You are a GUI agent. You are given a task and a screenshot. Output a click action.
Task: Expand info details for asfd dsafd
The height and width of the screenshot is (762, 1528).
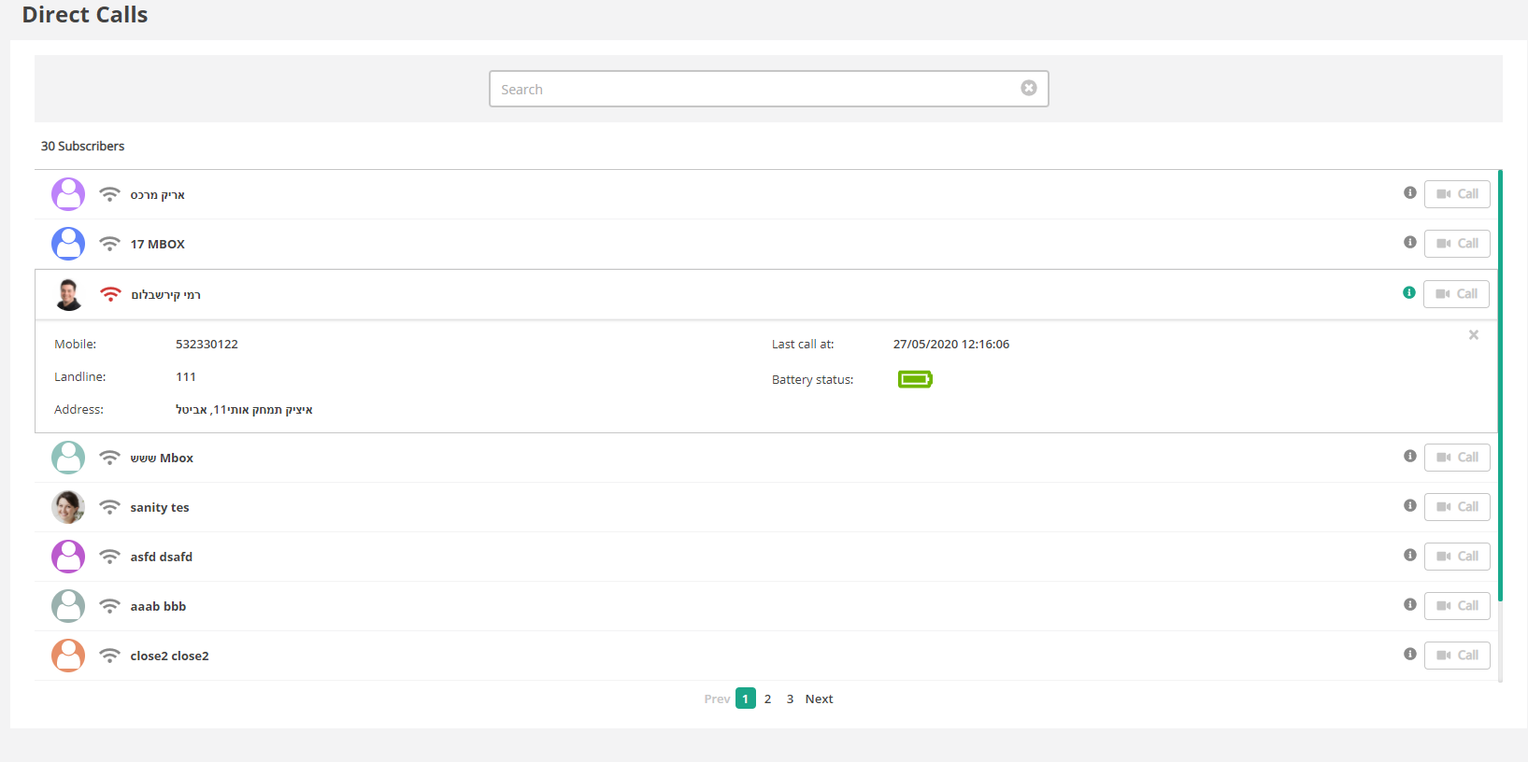tap(1409, 556)
